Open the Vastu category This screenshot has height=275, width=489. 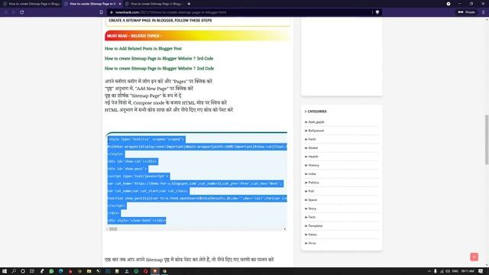[313, 235]
